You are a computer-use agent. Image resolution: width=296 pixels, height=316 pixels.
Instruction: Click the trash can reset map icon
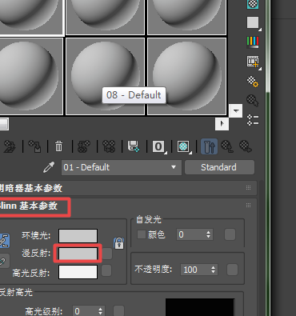click(59, 146)
